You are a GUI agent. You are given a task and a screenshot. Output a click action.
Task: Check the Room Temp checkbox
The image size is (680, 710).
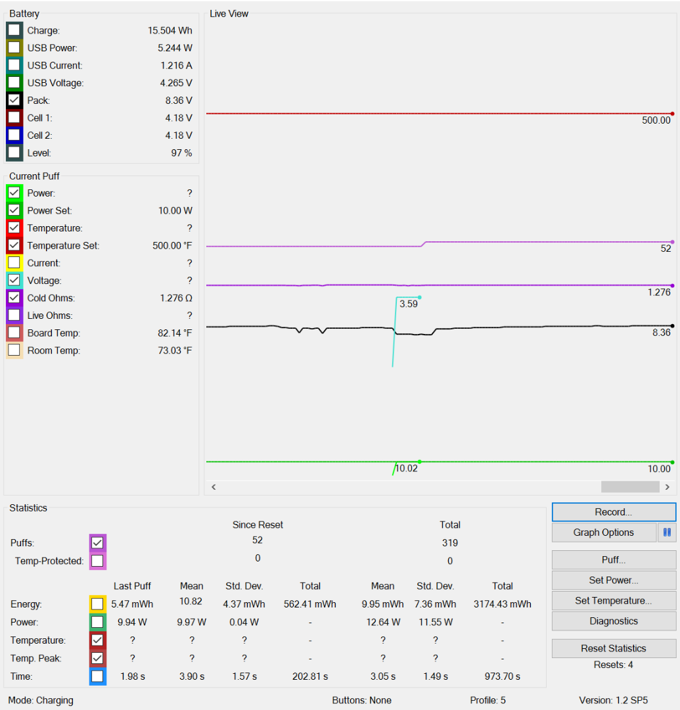coord(14,350)
